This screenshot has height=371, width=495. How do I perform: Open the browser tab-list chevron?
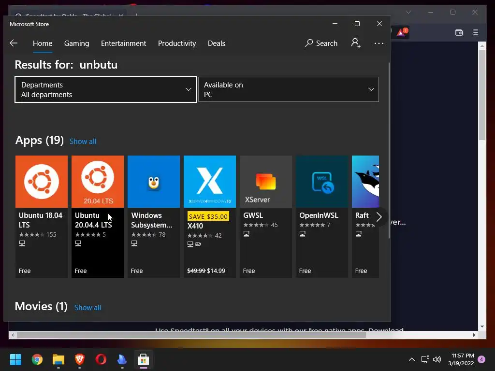click(x=408, y=12)
